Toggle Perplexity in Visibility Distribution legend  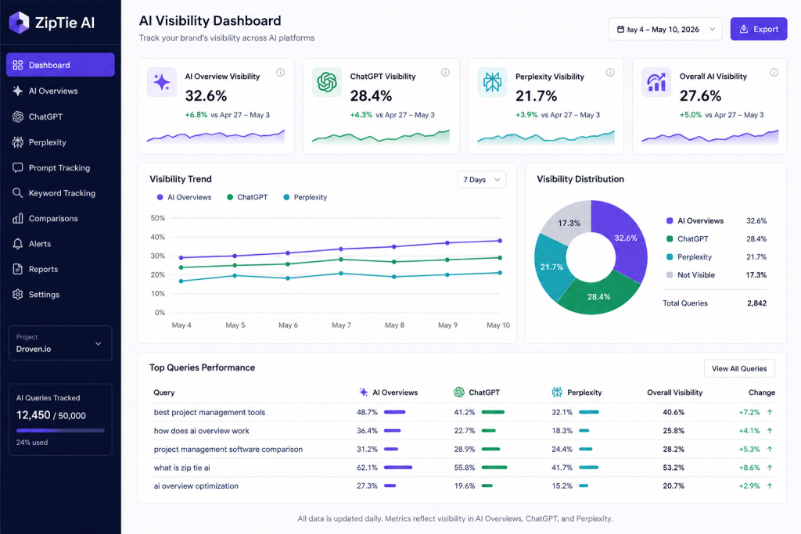click(x=688, y=256)
